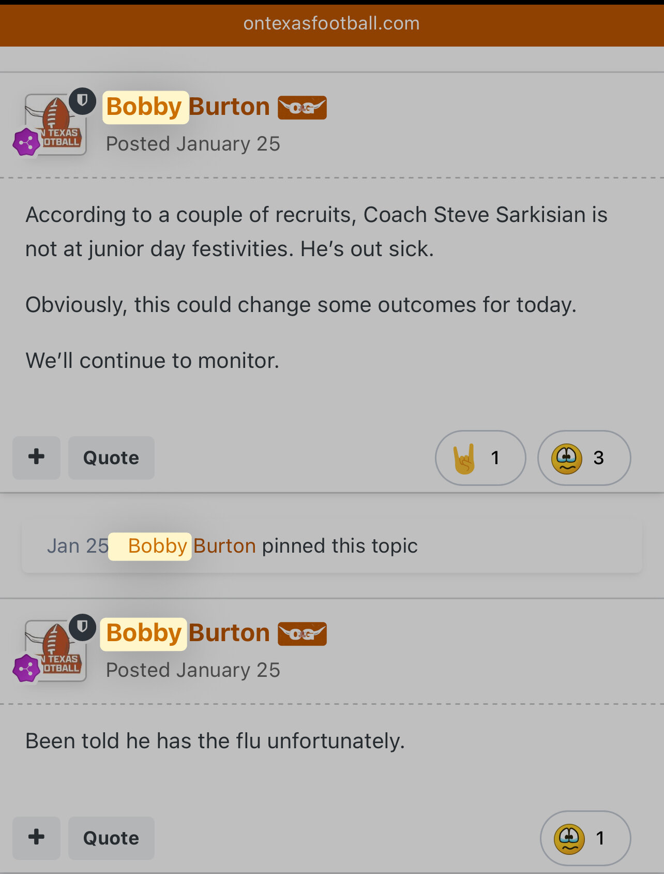The width and height of the screenshot is (664, 874).
Task: Open Bobby Burton's profile from the second post
Action: click(x=188, y=633)
